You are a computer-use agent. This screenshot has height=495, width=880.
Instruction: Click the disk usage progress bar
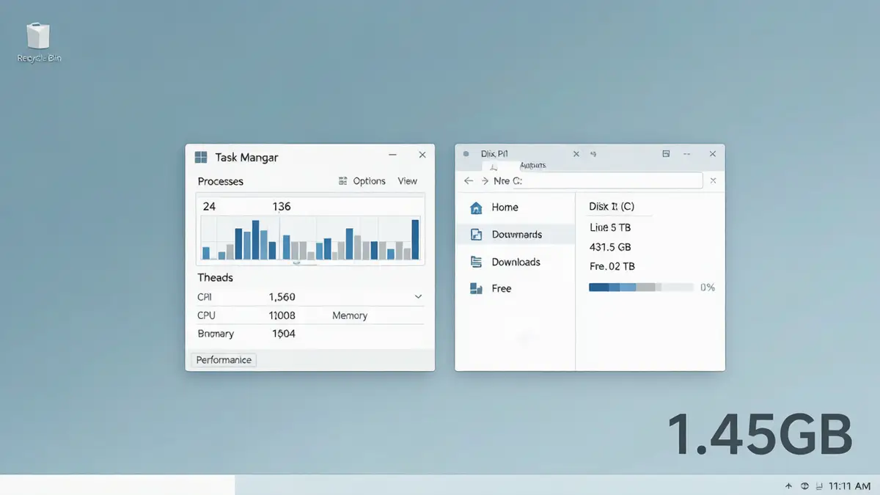(641, 288)
